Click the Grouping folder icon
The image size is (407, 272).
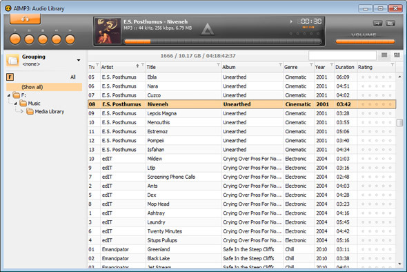12,60
